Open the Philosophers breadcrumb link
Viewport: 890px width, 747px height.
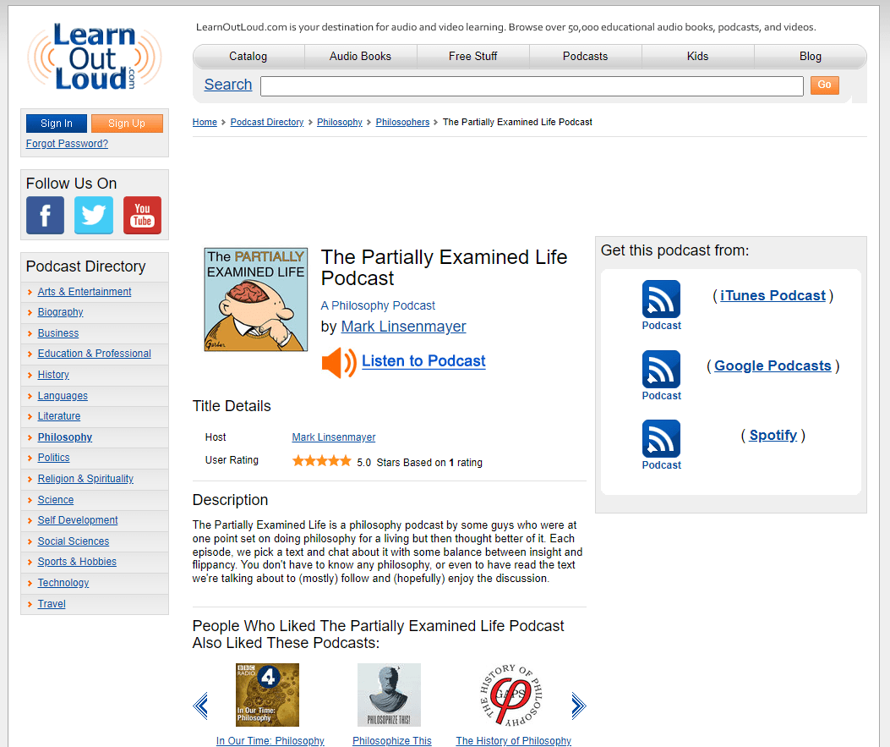[402, 122]
